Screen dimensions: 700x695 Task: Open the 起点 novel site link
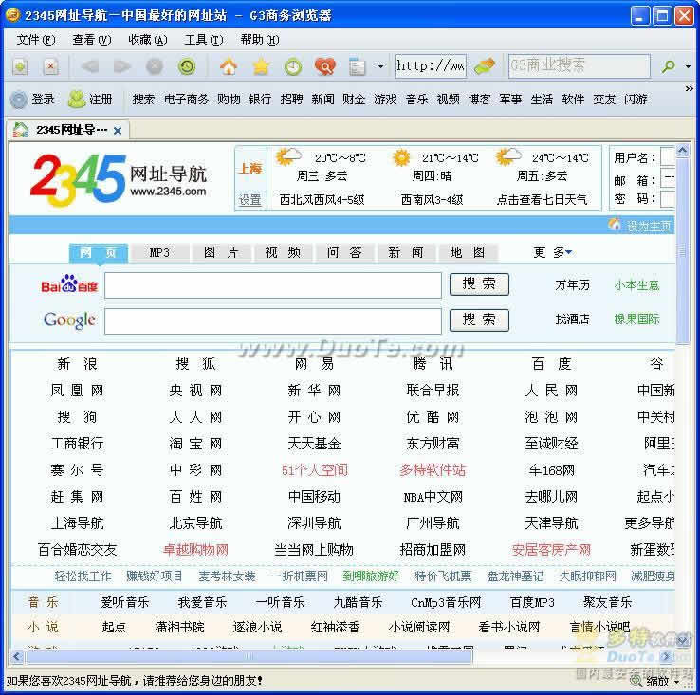(x=114, y=627)
